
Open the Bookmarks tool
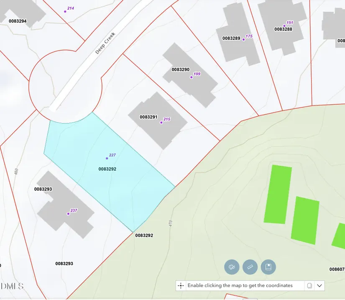click(x=268, y=267)
